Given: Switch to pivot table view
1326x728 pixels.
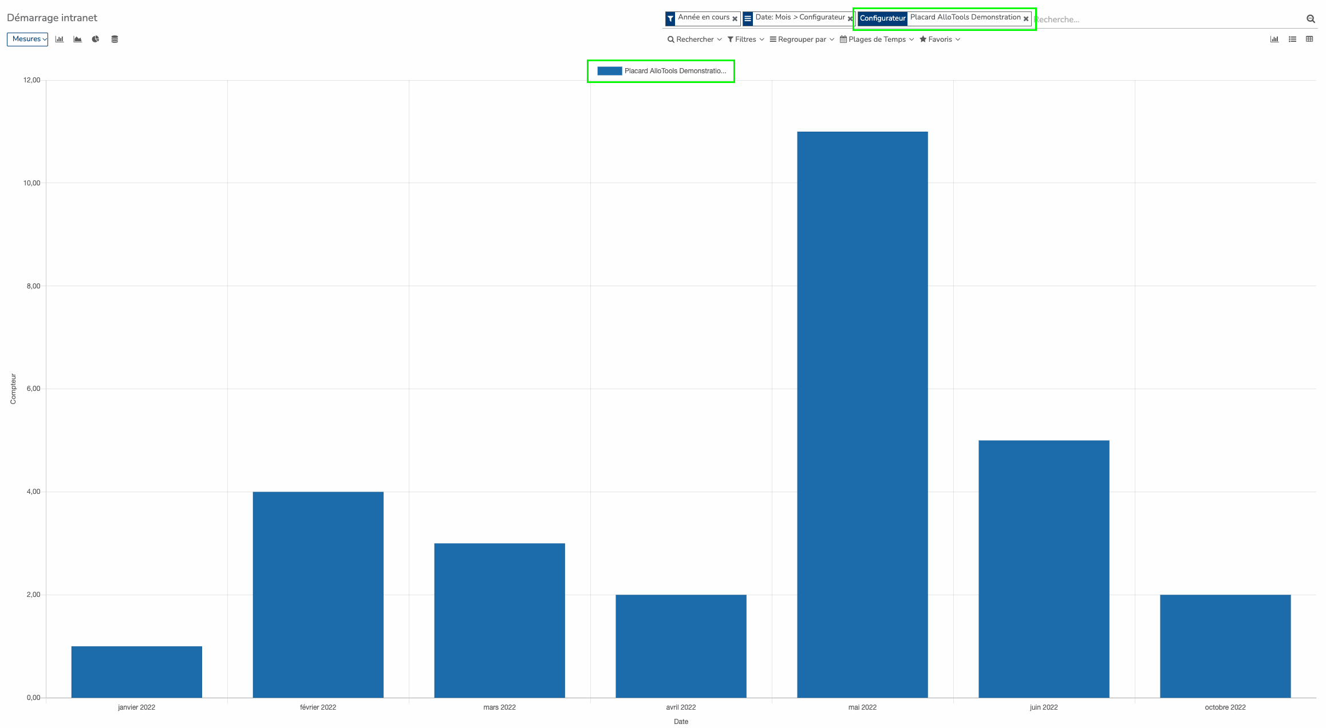Looking at the screenshot, I should (x=1309, y=39).
